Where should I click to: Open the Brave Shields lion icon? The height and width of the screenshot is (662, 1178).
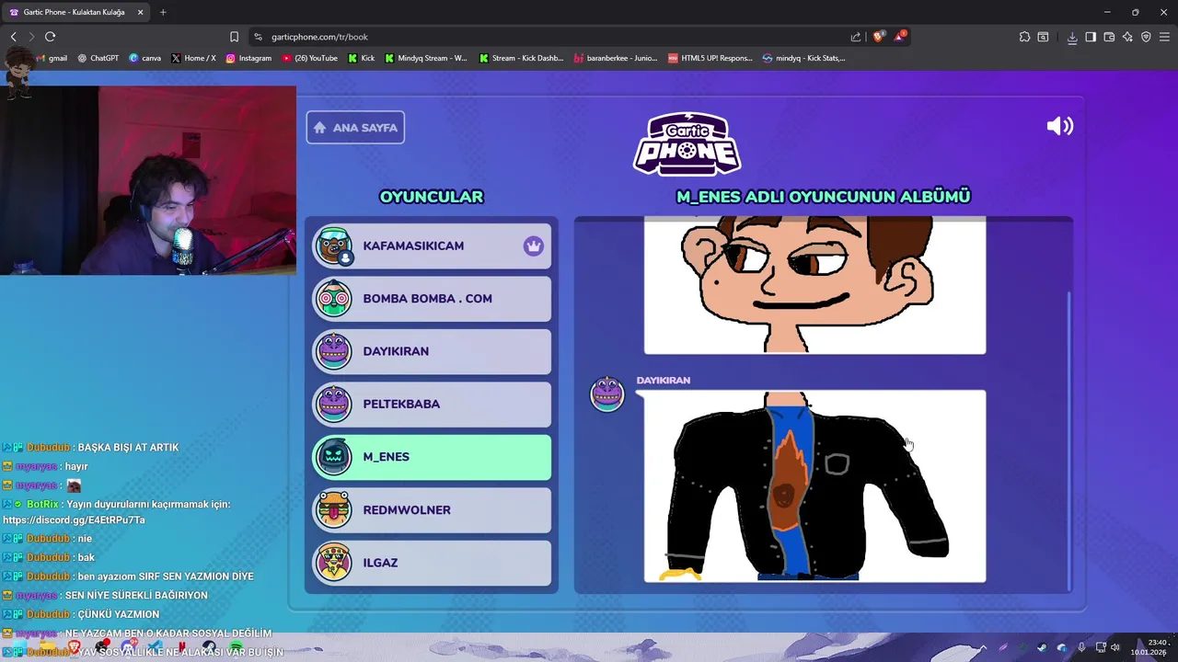[x=878, y=37]
